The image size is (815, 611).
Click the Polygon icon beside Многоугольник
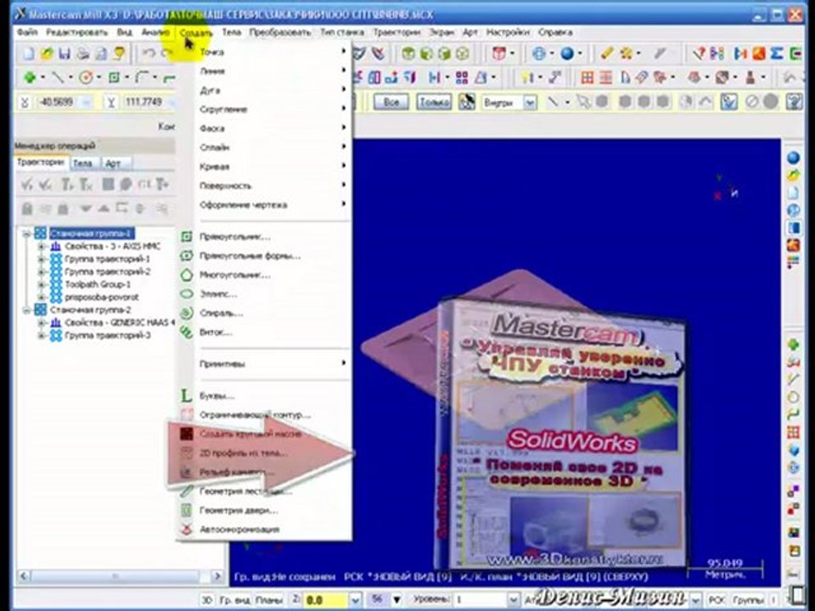point(186,275)
